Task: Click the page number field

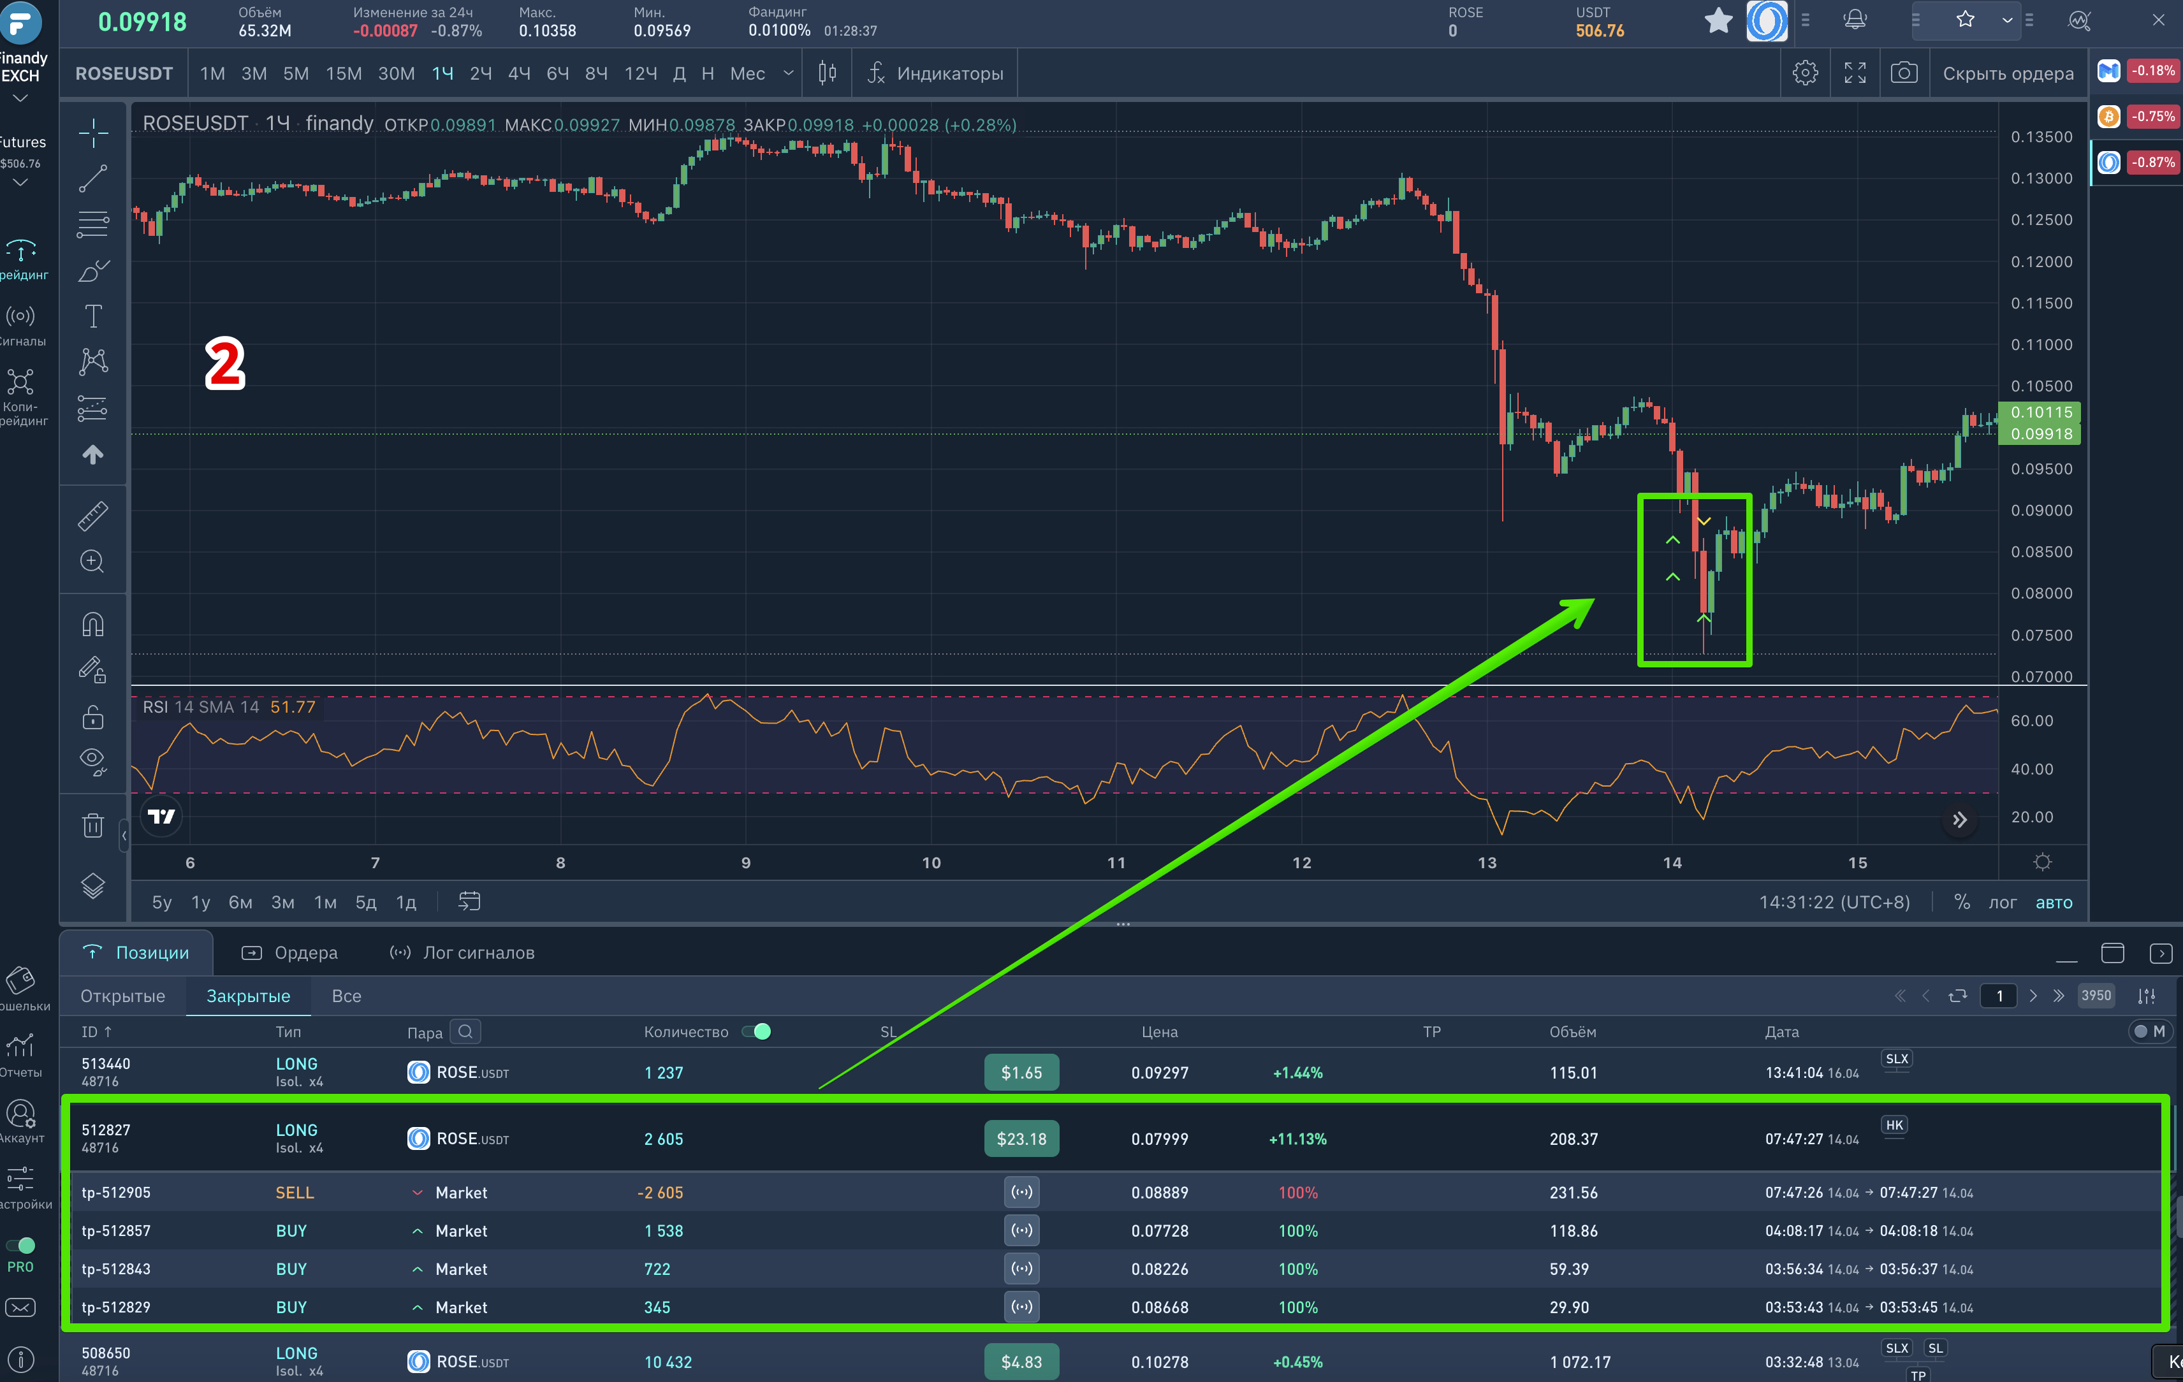Action: tap(1999, 996)
